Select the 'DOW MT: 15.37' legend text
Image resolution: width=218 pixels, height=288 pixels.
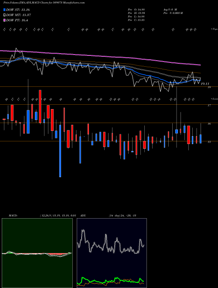[x=18, y=15]
